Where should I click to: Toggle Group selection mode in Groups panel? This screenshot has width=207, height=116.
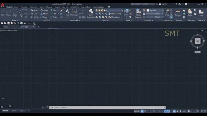click(171, 17)
